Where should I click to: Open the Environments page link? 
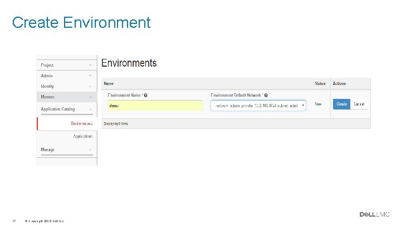tap(81, 123)
